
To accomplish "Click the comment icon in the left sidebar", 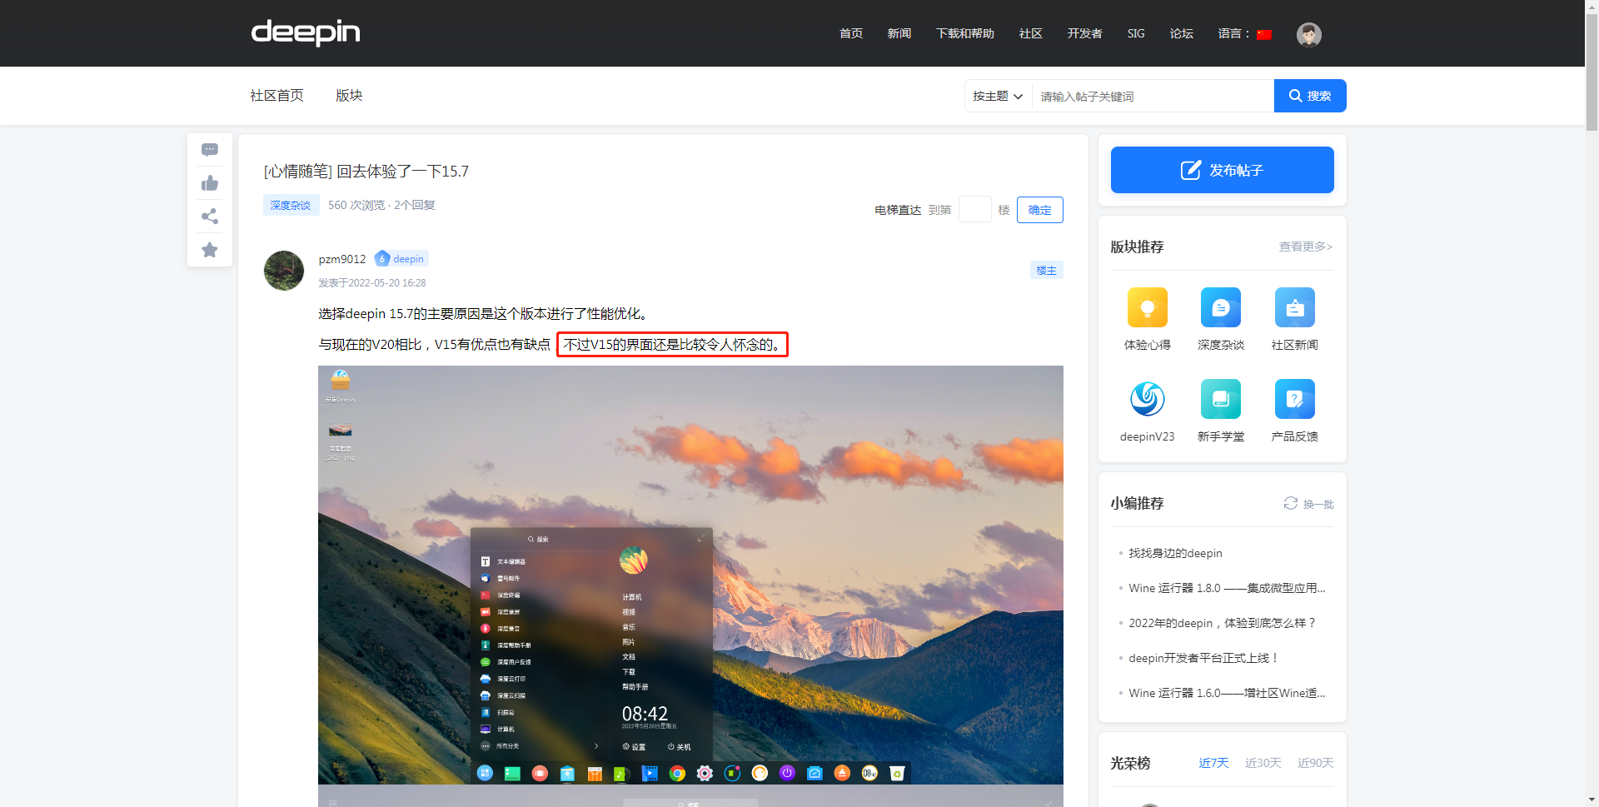I will (210, 150).
